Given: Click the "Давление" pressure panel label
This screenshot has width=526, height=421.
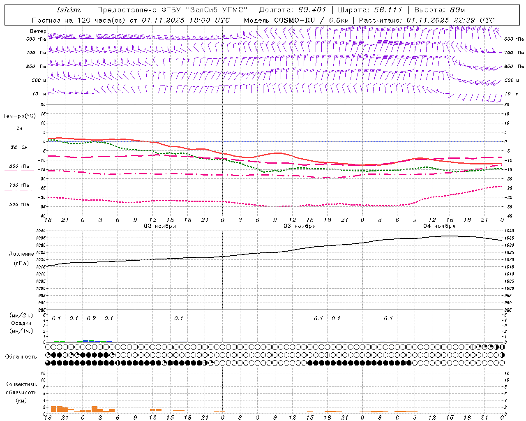Looking at the screenshot, I should [x=21, y=254].
